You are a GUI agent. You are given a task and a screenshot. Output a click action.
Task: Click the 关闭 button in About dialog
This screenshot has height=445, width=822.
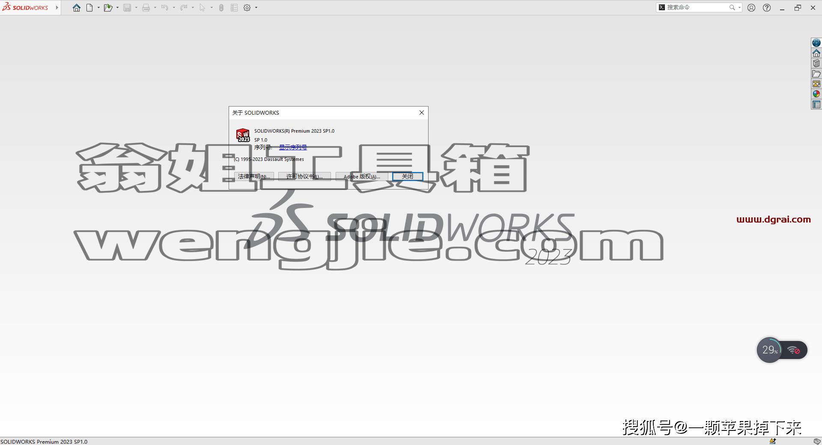(x=408, y=176)
